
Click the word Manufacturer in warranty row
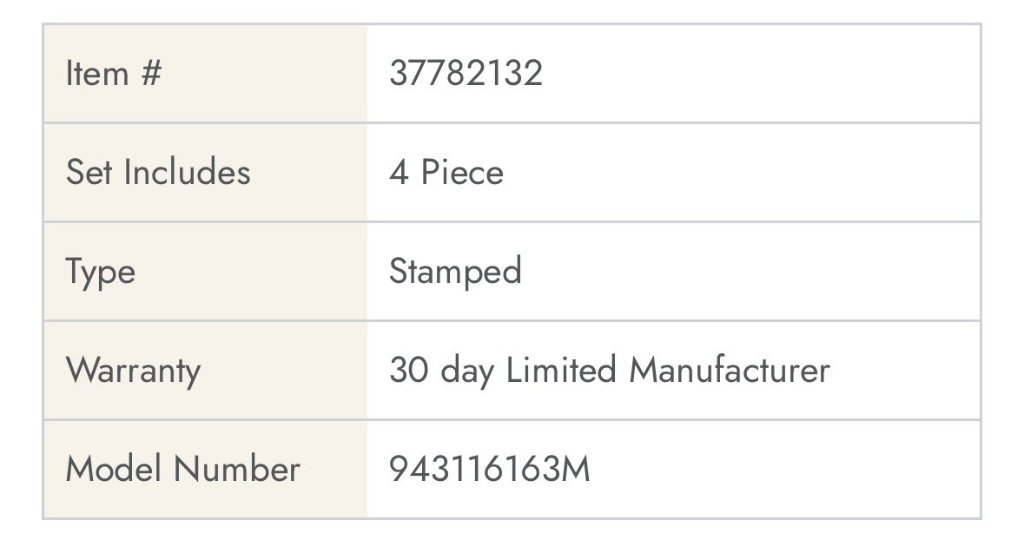[730, 370]
